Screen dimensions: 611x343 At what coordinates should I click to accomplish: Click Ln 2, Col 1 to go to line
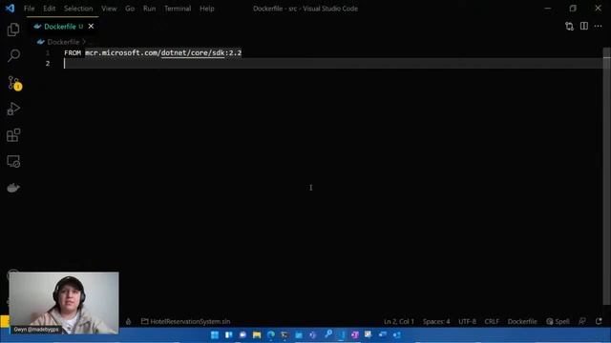tap(399, 322)
